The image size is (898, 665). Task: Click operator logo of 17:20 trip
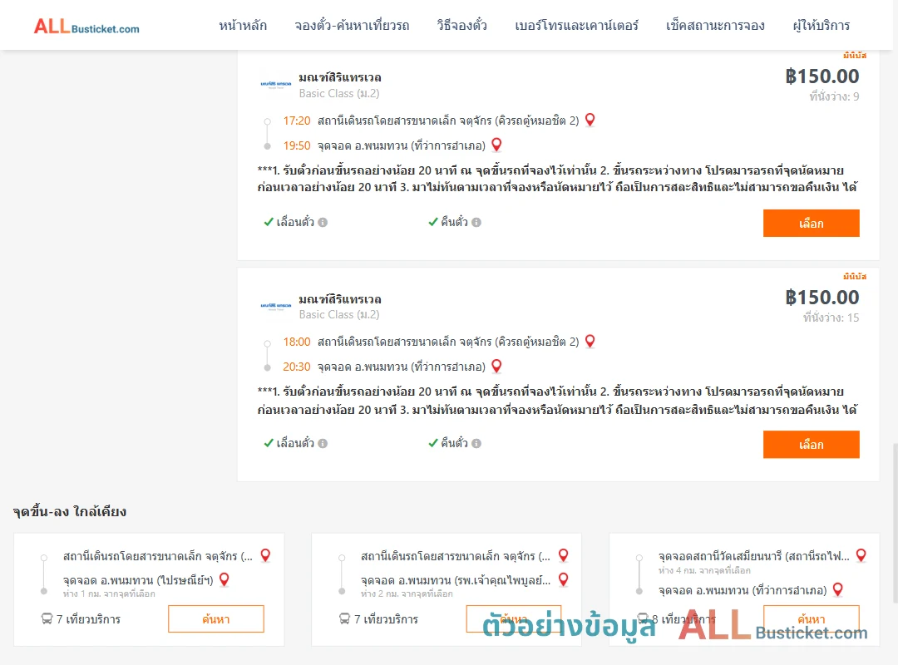[276, 84]
